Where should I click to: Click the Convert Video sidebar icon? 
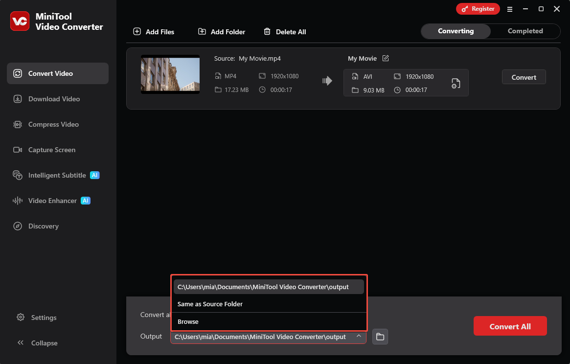18,73
